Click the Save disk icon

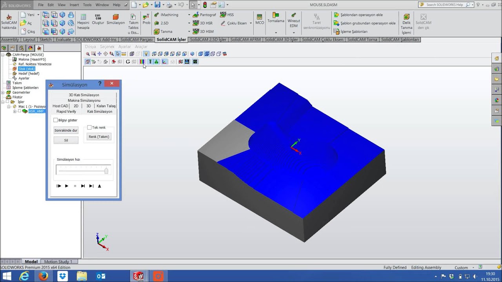157,5
